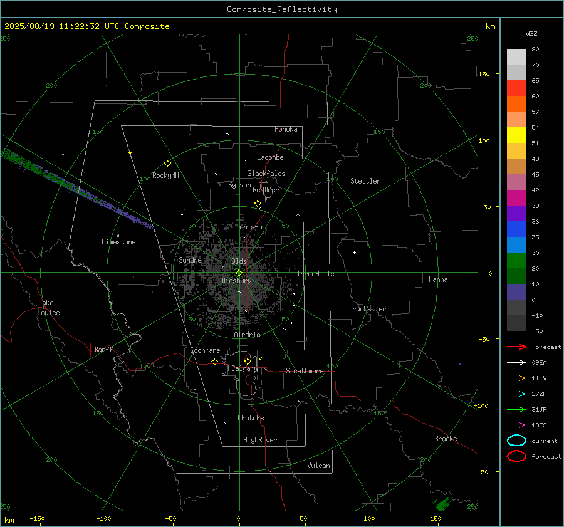Click yellow diamond marker below RedDeer label

(258, 204)
